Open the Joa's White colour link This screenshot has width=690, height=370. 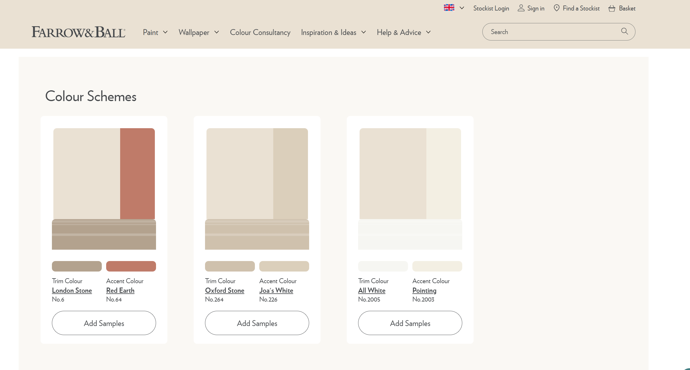click(x=276, y=290)
